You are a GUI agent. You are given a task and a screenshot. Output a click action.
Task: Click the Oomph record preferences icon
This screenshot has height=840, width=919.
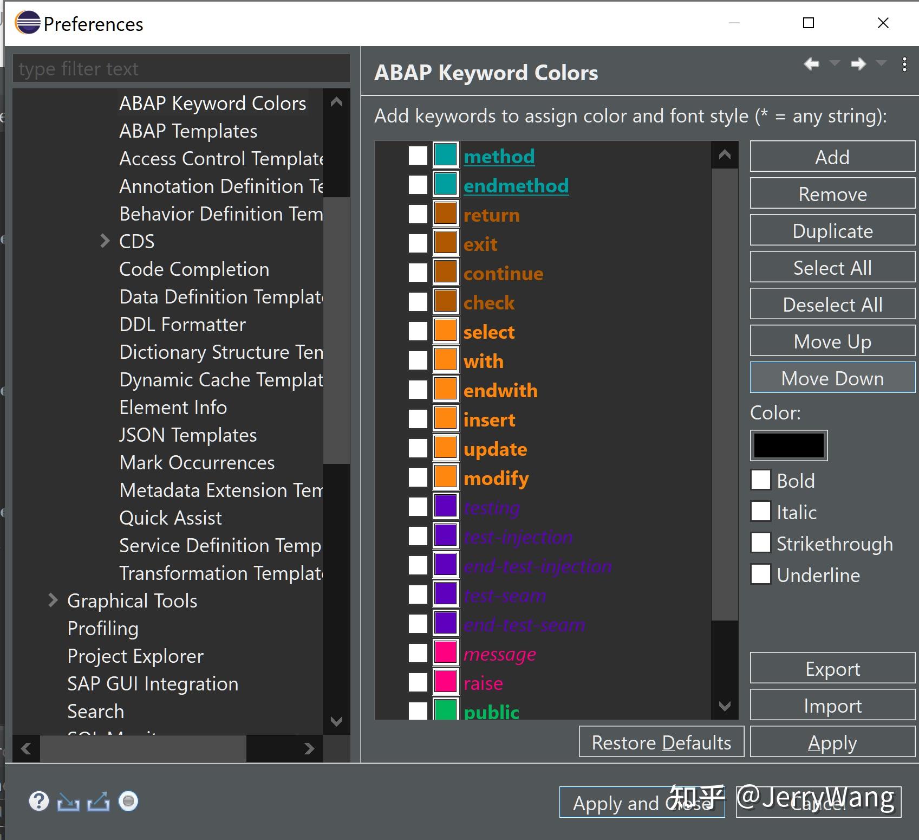tap(128, 800)
